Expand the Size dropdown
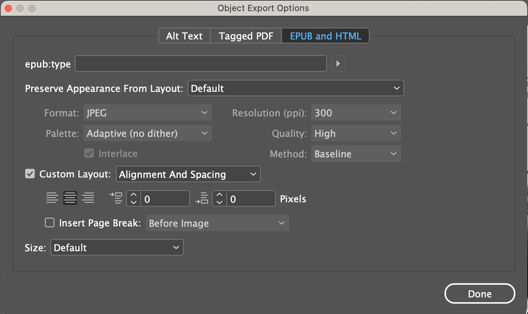This screenshot has height=314, width=528. (117, 248)
